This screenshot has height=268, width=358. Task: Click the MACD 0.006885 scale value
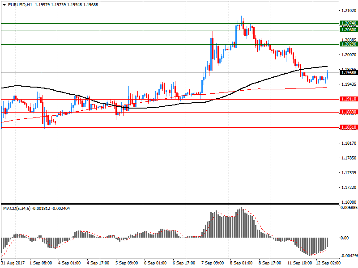pos(349,208)
